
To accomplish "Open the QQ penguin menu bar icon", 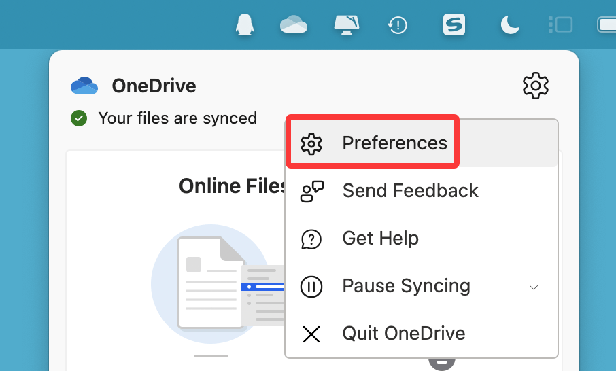I will tap(244, 24).
